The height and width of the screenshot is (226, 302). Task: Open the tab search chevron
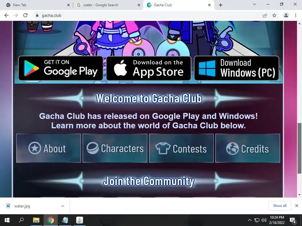pos(254,4)
